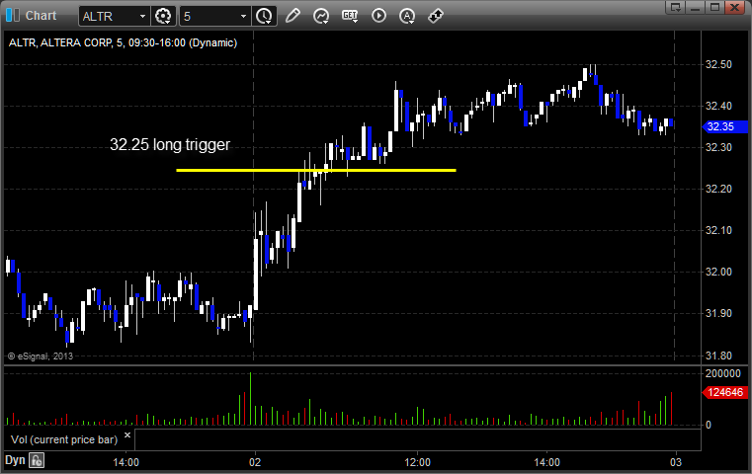Screen dimensions: 752x474
Task: Open the chart settings gear menu
Action: tap(163, 17)
